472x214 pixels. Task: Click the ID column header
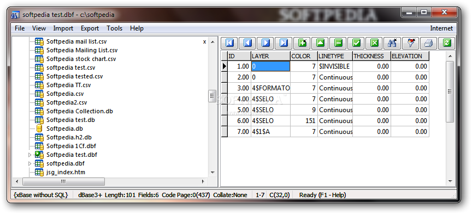point(239,56)
